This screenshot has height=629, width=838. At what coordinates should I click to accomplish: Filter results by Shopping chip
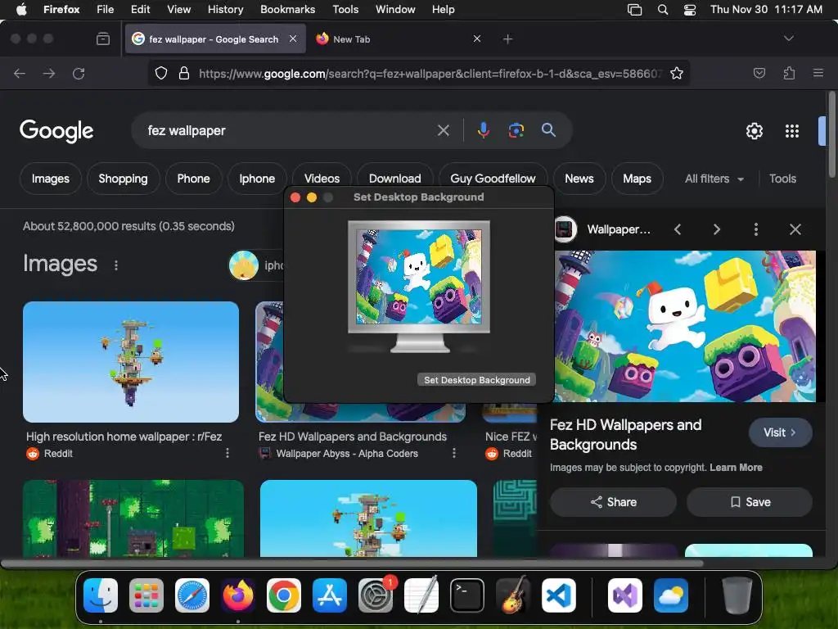point(123,179)
